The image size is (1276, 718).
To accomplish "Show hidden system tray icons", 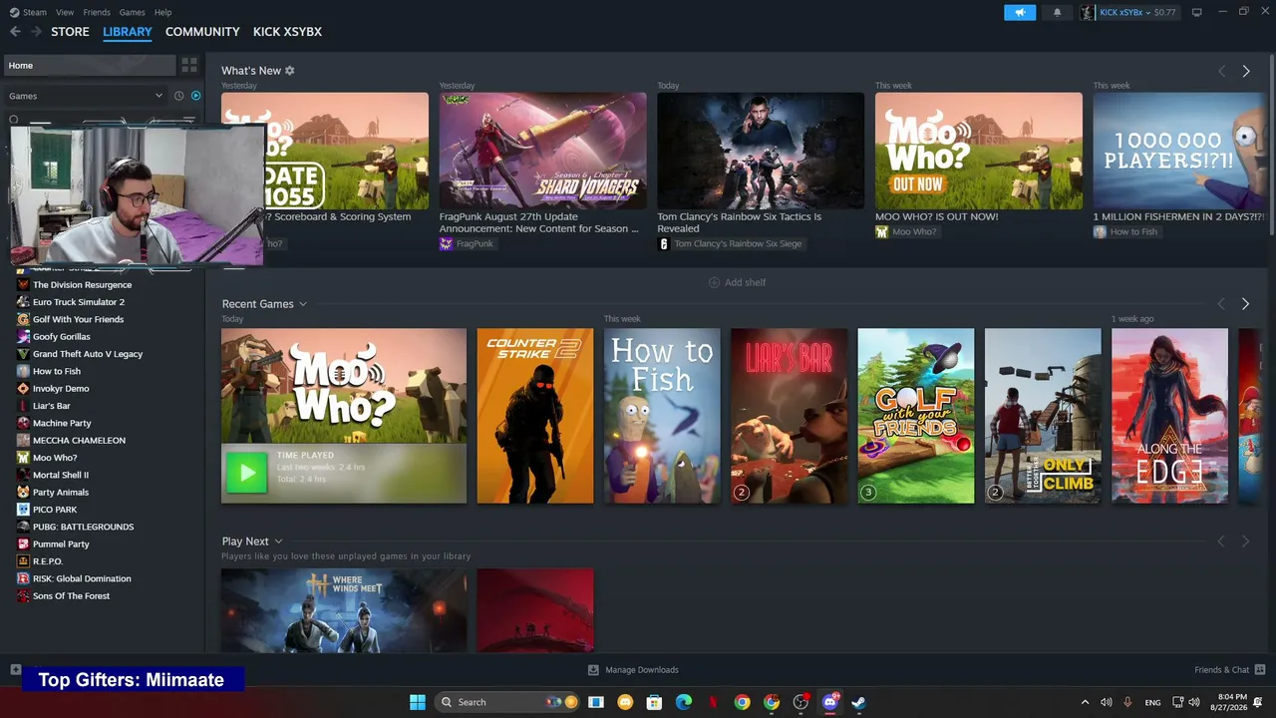I will click(x=1086, y=702).
